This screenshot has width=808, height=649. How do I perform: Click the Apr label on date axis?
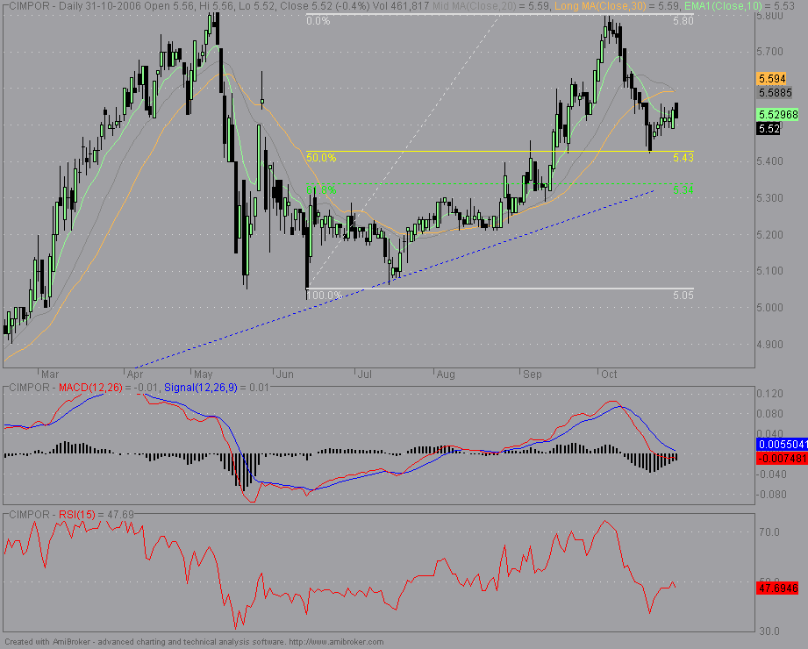(134, 374)
